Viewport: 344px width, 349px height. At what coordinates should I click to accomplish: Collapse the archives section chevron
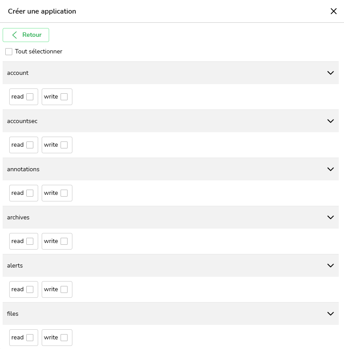tap(330, 217)
